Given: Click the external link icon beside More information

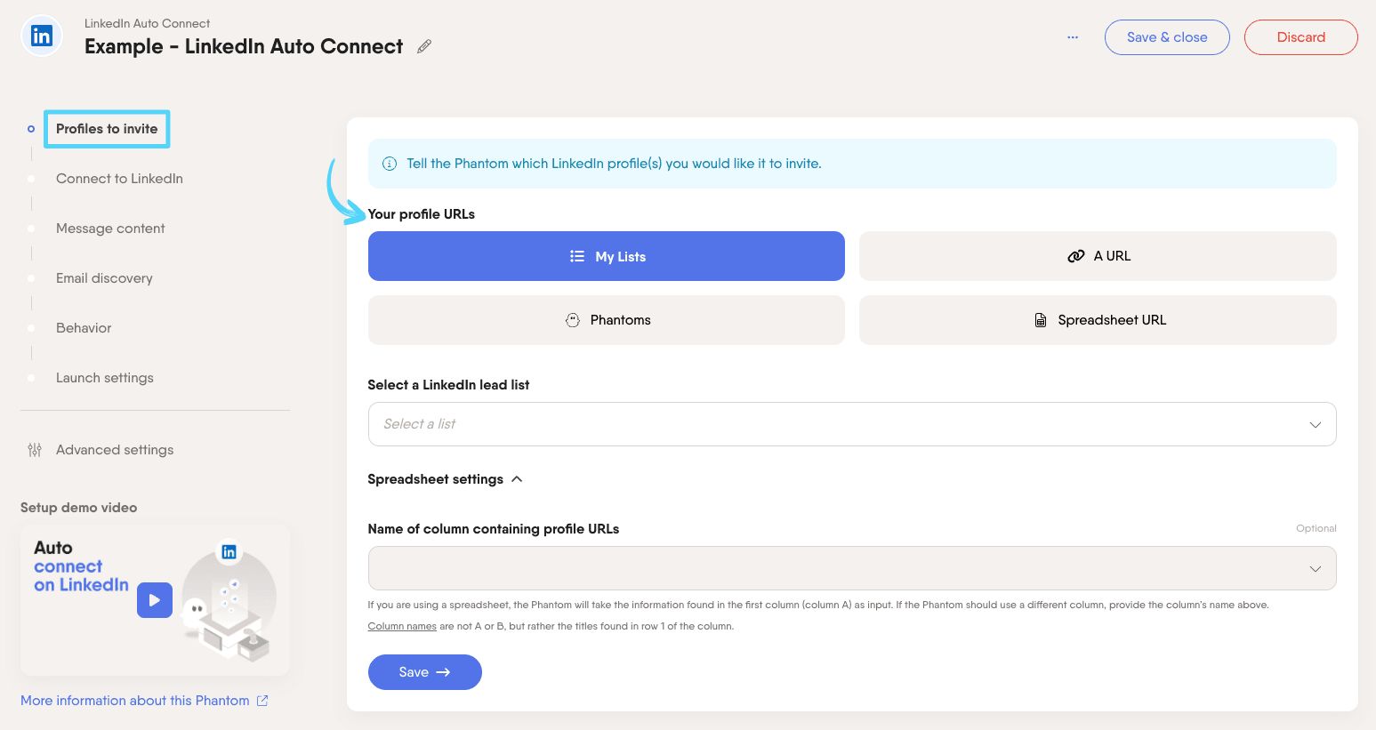Looking at the screenshot, I should 262,701.
